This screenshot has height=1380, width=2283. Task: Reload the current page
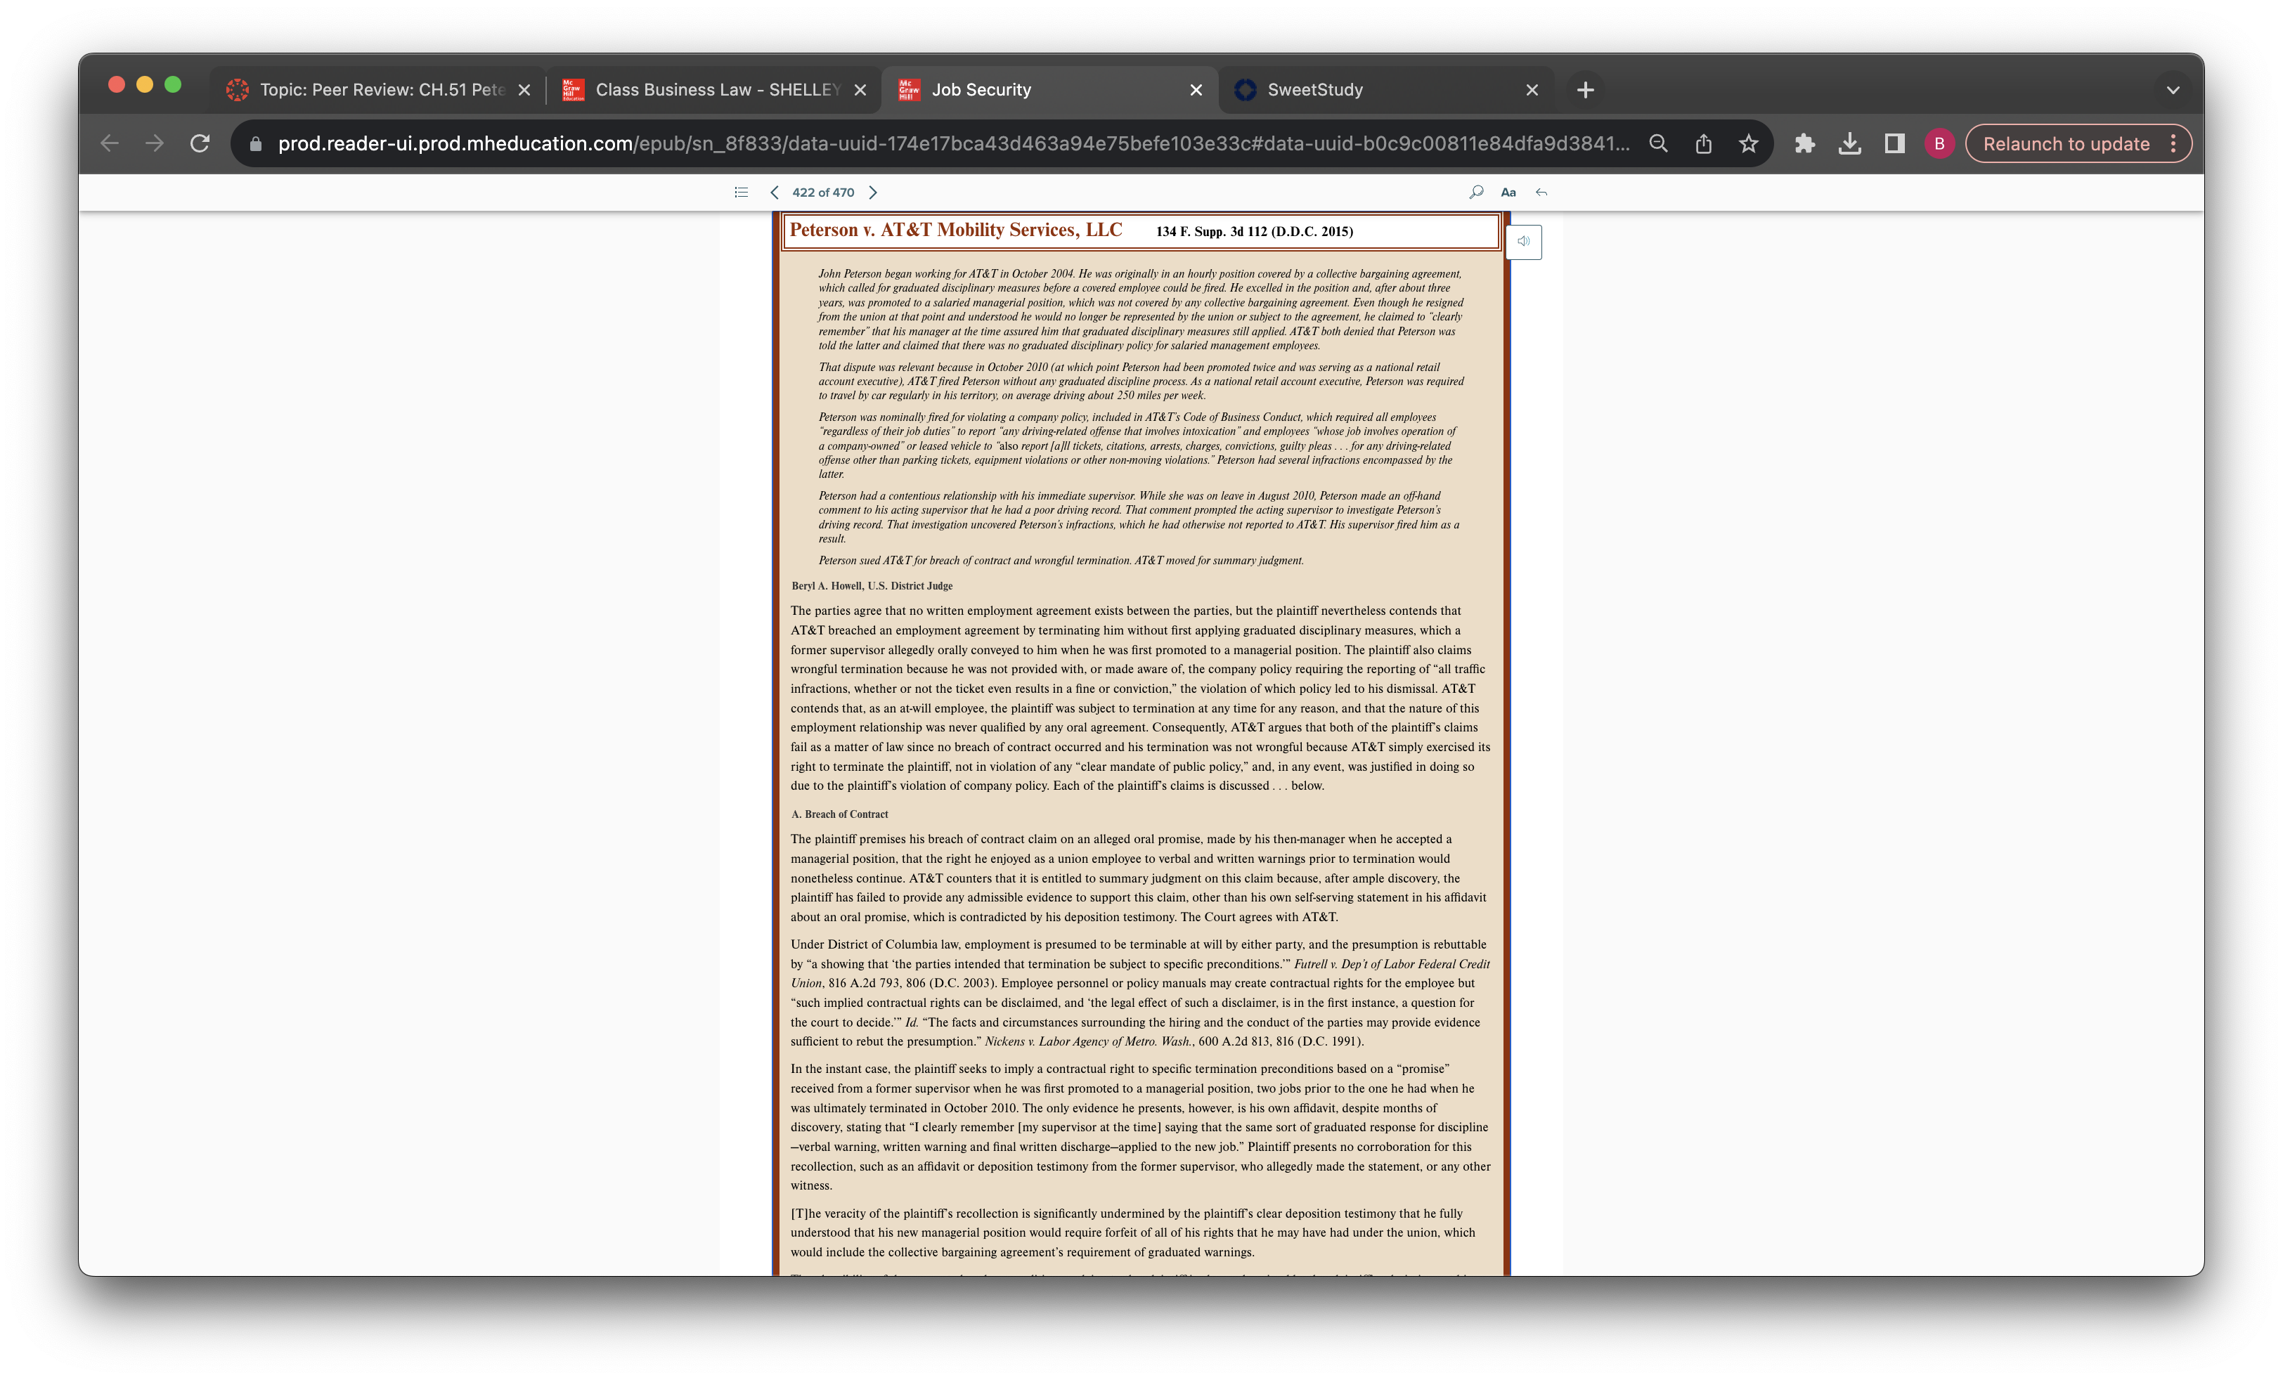200,143
